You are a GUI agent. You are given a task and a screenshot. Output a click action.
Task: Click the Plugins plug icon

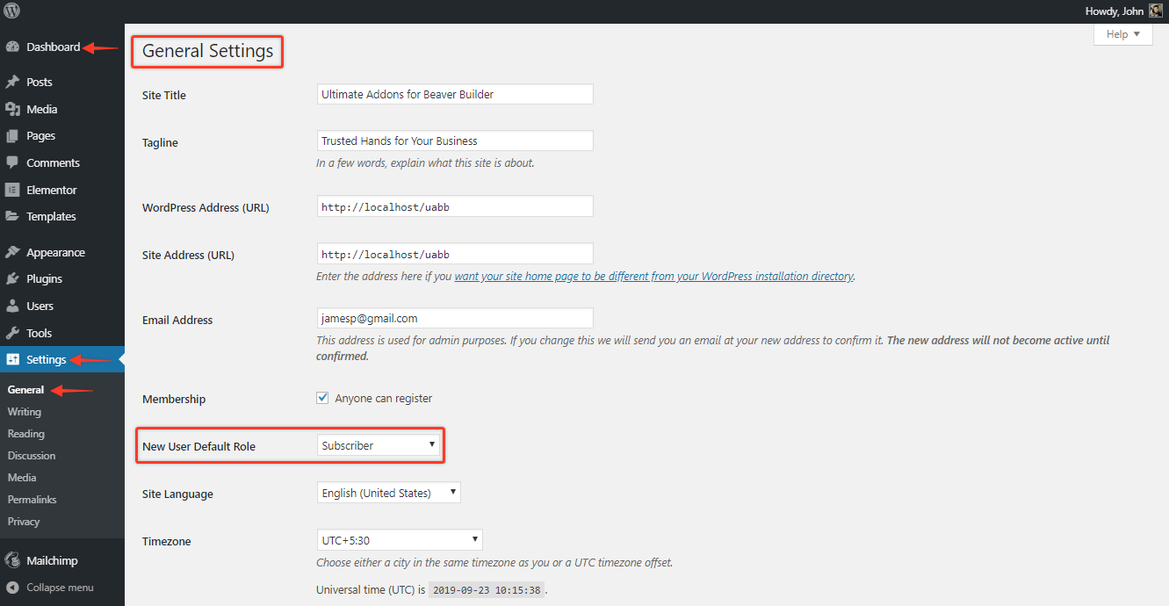12,278
